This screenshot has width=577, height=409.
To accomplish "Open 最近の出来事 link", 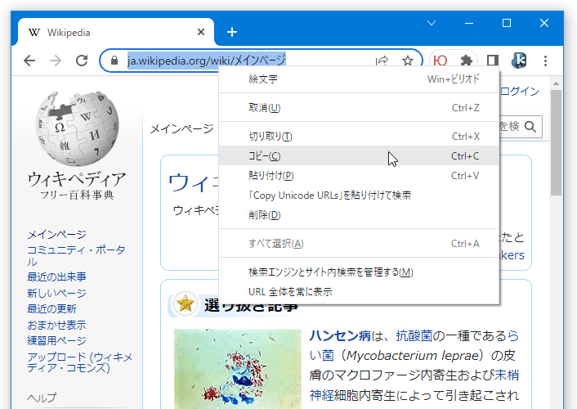I will pyautogui.click(x=56, y=276).
